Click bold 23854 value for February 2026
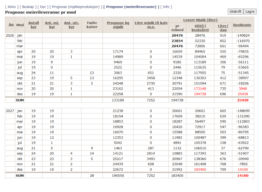Image resolution: width=262 pixels, height=192 pixels. tap(177, 41)
